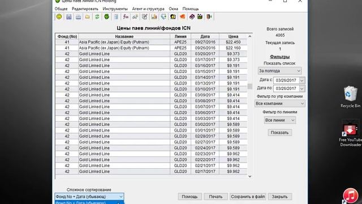The image size is (362, 204).
Task: Select the Asia Pacific row dated 09/27/2016
Action: (151, 42)
